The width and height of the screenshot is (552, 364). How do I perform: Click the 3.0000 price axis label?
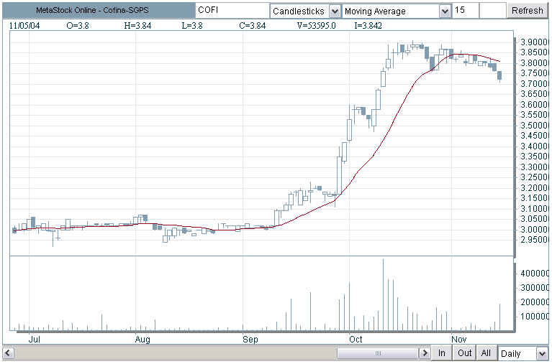(x=535, y=230)
